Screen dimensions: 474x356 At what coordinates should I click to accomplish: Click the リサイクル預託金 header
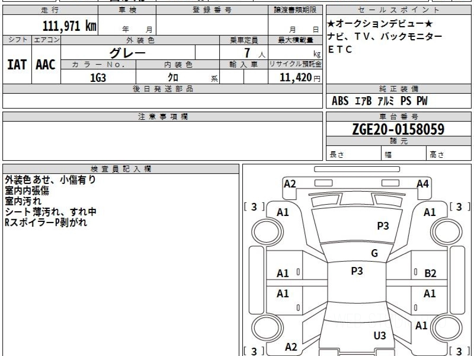click(295, 64)
